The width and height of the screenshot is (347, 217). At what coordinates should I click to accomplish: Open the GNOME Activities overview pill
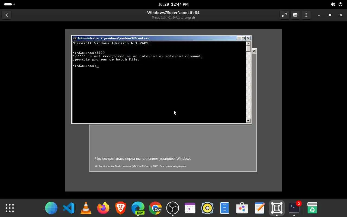point(9,4)
